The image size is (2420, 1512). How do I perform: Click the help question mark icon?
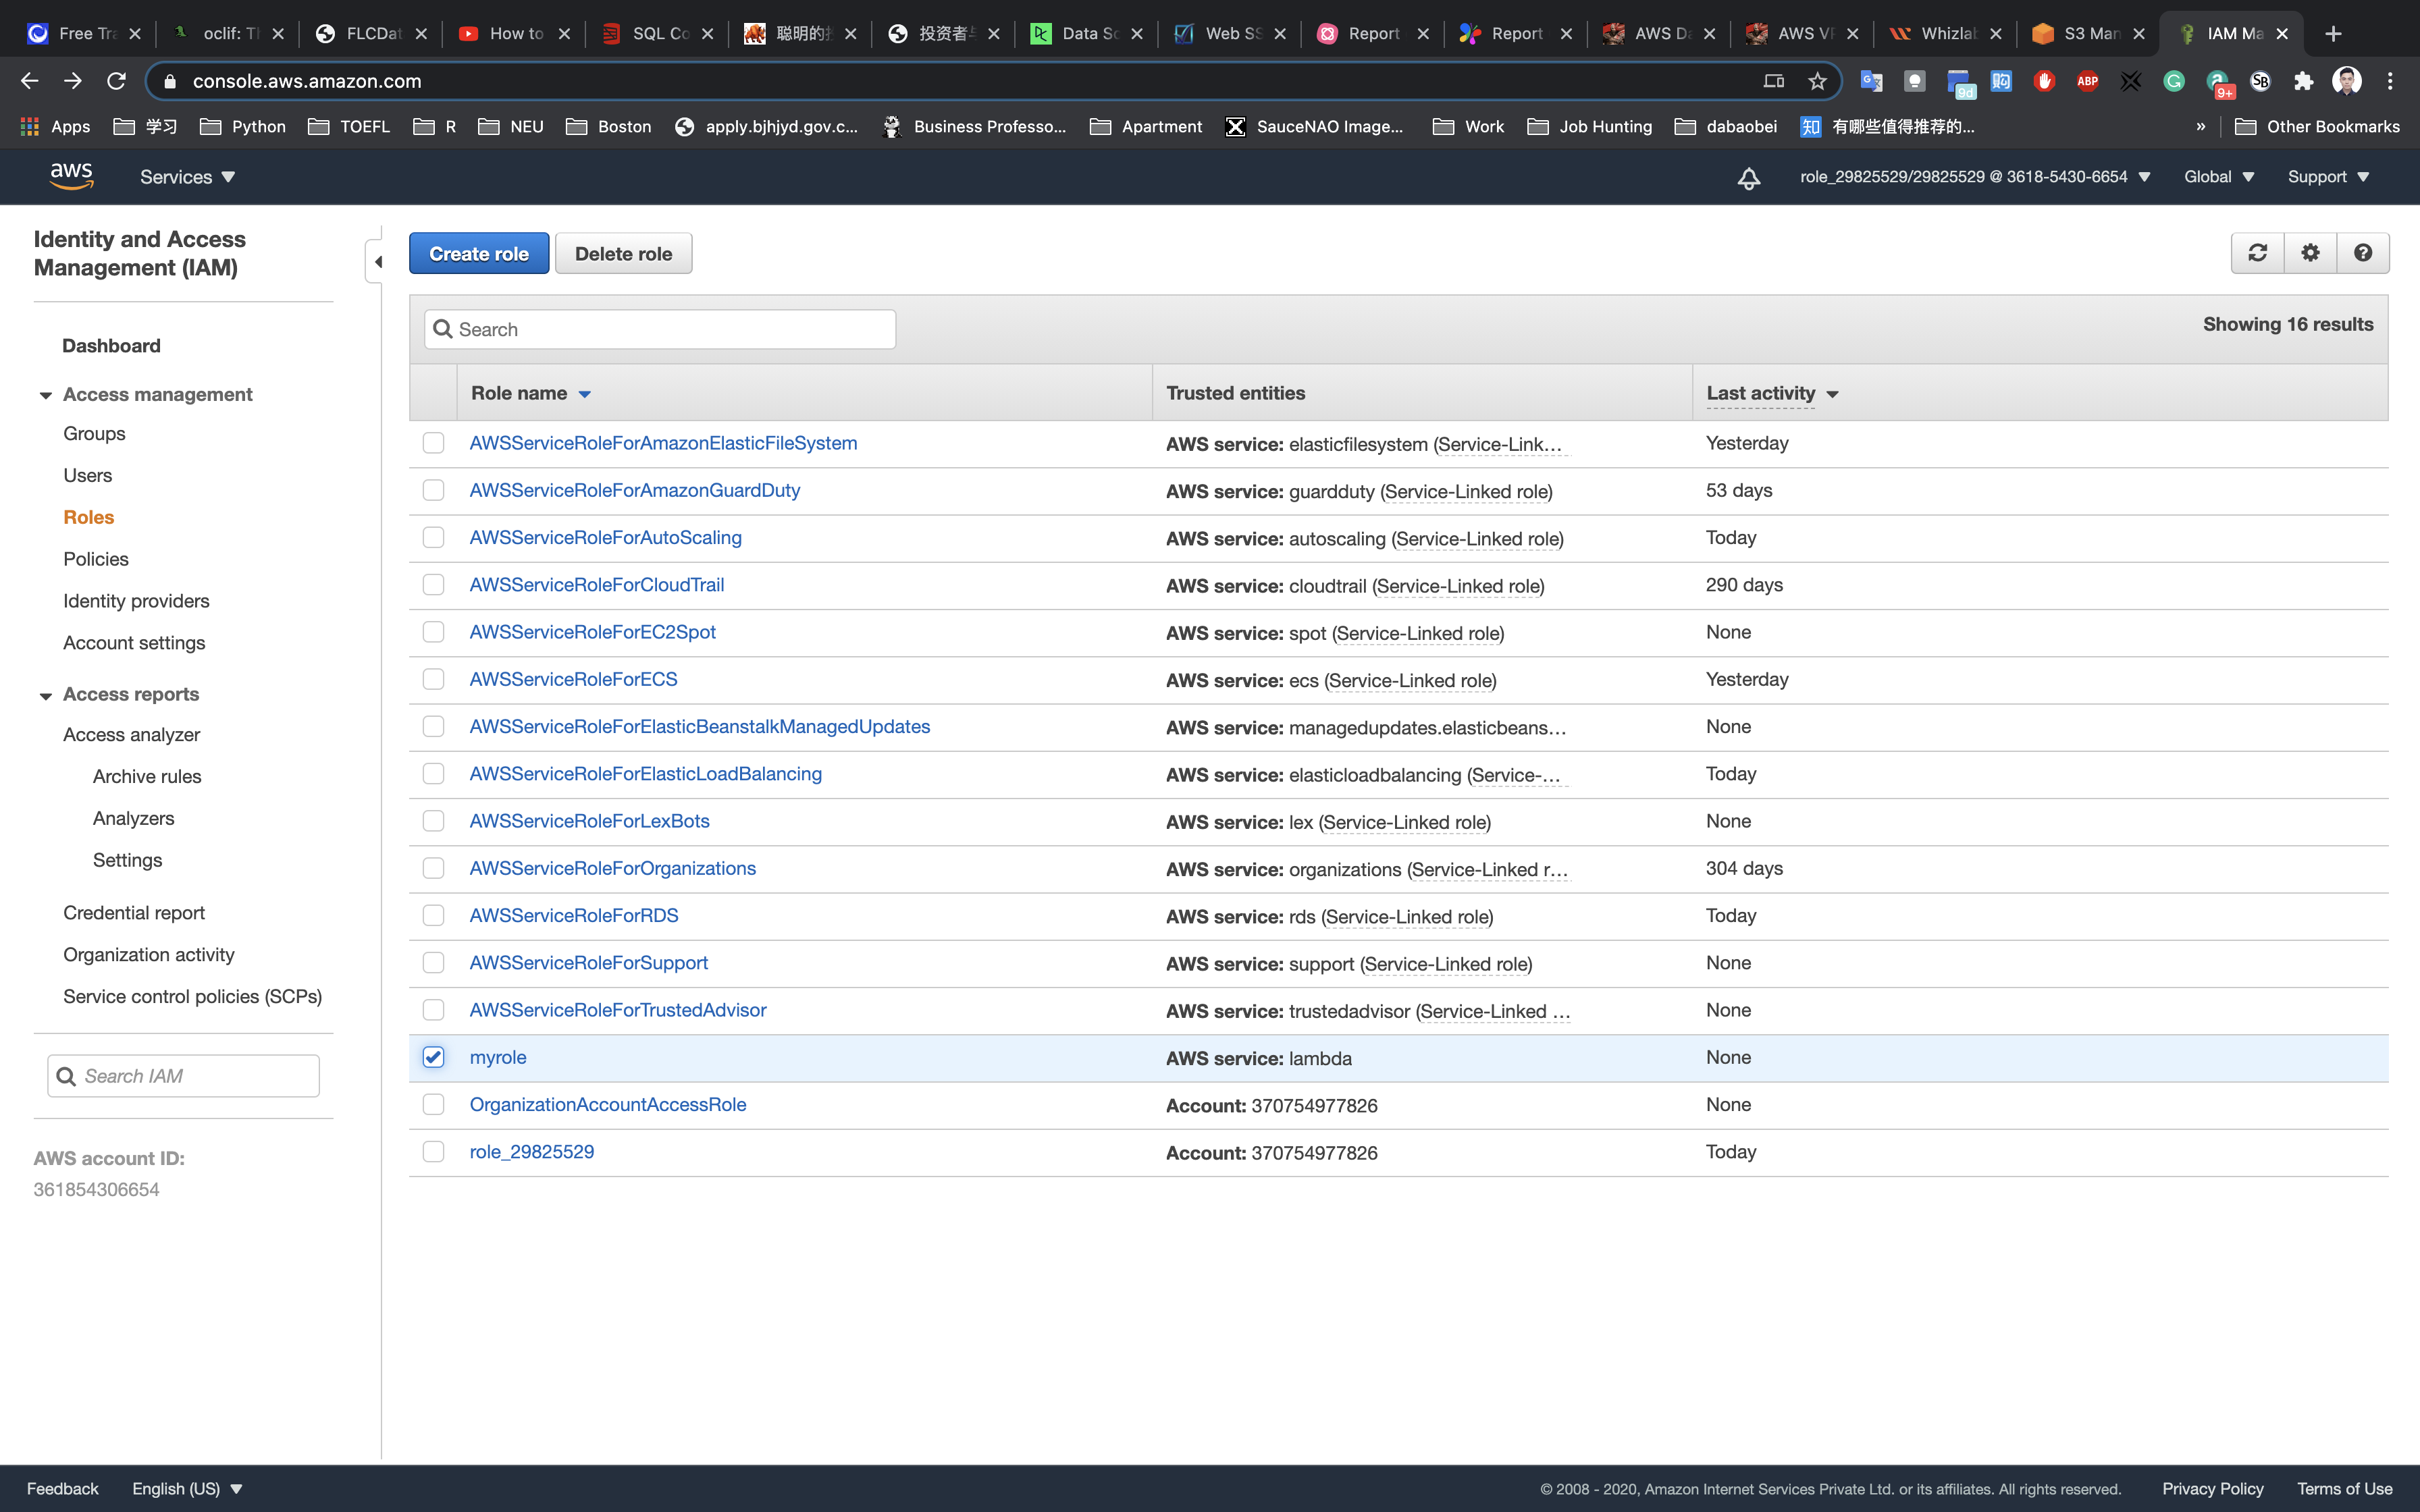click(2362, 253)
